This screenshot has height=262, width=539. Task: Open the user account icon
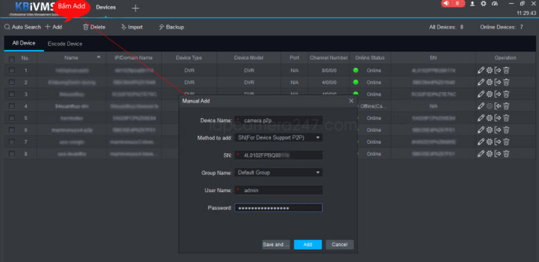(473, 4)
